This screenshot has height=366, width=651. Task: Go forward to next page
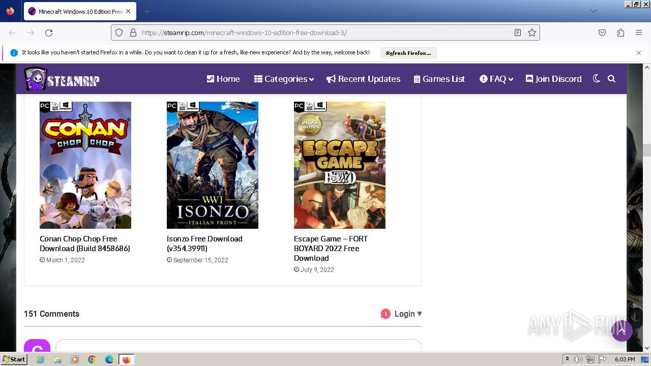pos(31,33)
